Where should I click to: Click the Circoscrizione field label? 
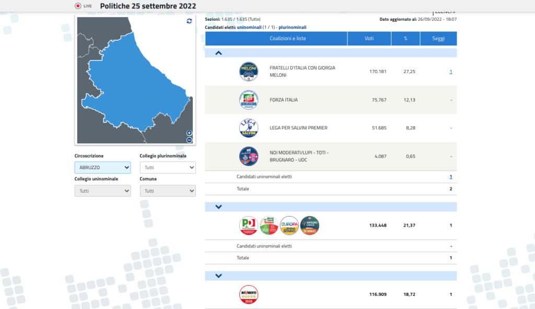click(89, 156)
